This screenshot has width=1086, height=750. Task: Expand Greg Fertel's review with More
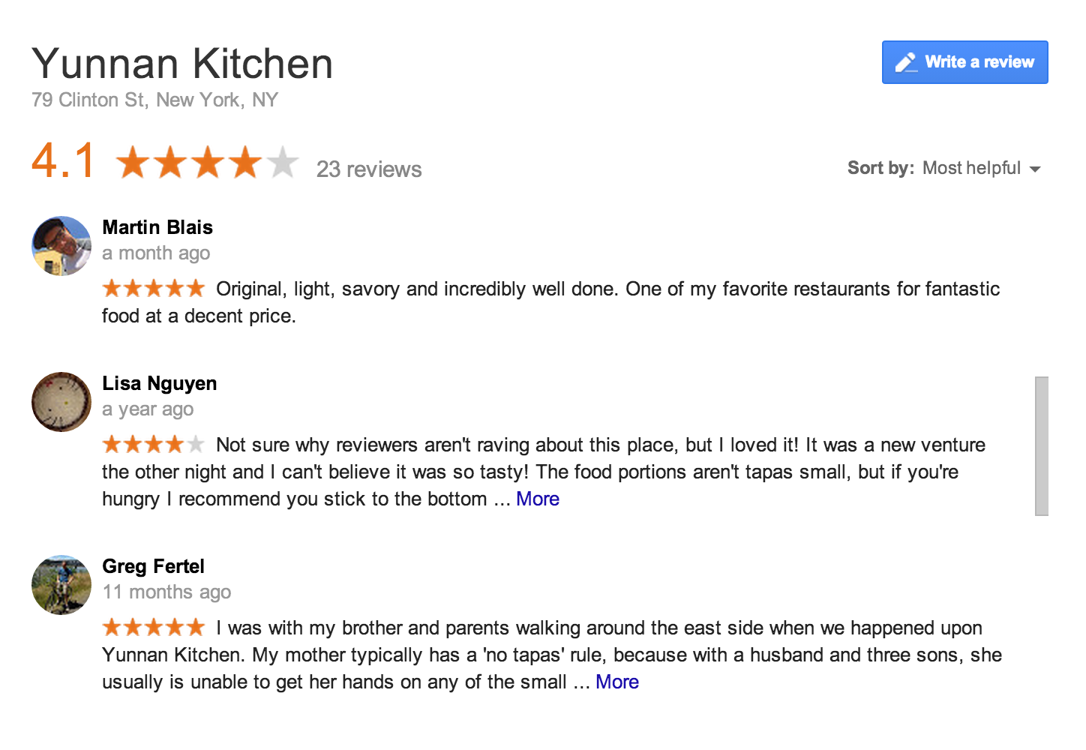[616, 682]
